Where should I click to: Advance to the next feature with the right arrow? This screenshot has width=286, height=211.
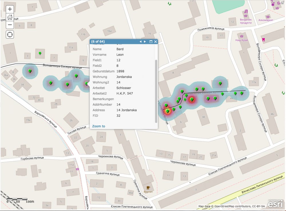(145, 41)
